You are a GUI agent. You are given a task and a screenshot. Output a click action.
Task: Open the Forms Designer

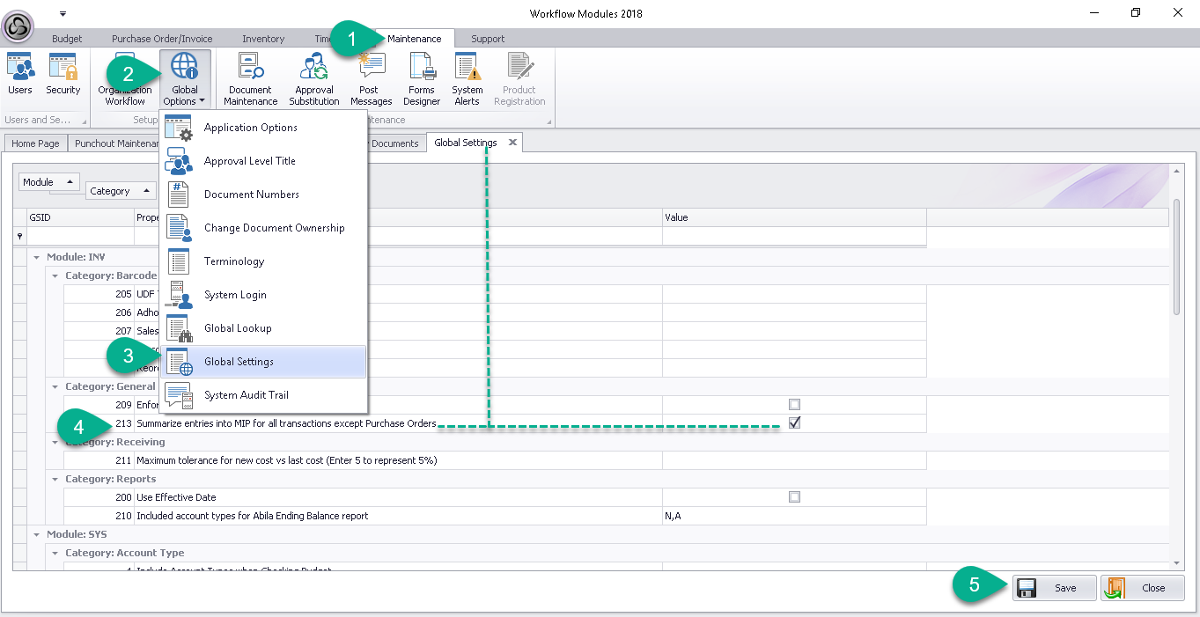[422, 79]
